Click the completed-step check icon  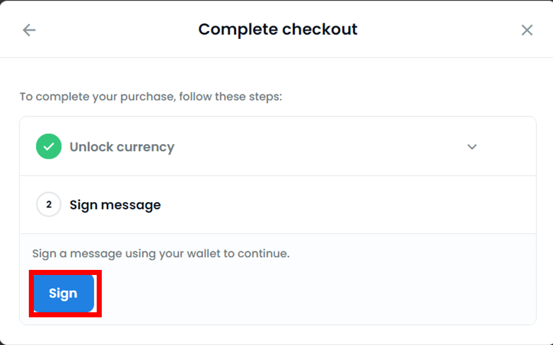coord(49,146)
